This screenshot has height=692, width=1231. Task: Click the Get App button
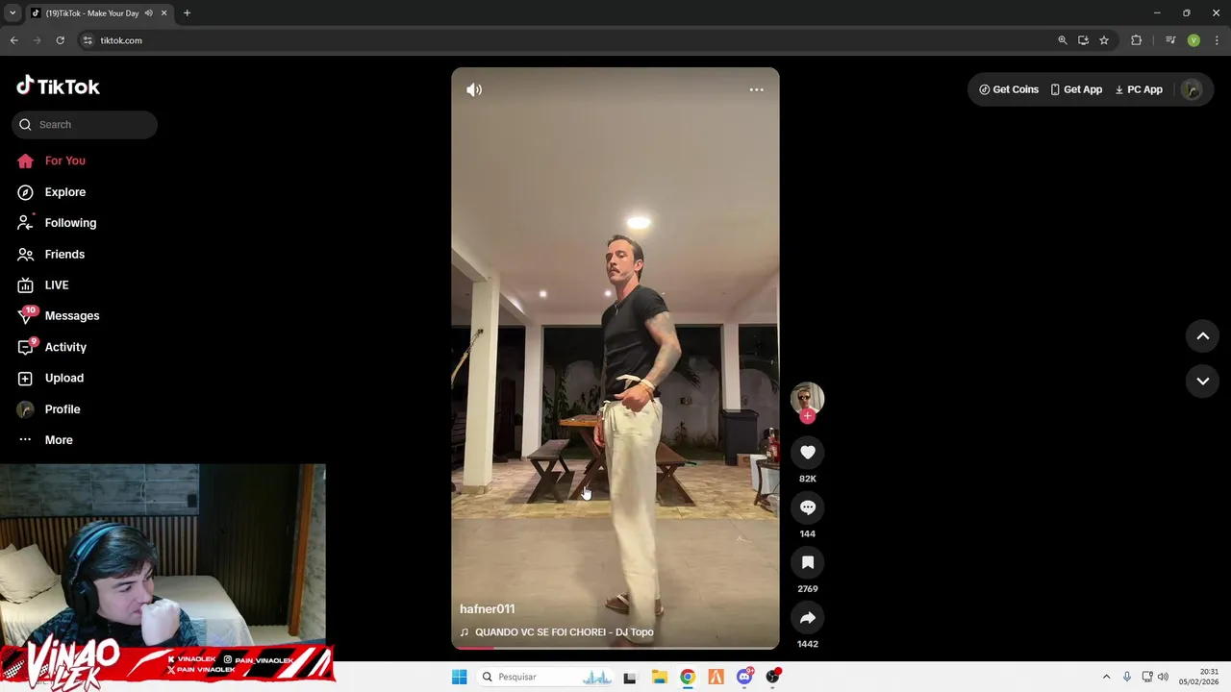1076,89
